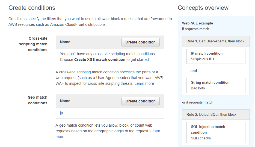Click the Web ACL example title
The image size is (255, 147).
197,23
